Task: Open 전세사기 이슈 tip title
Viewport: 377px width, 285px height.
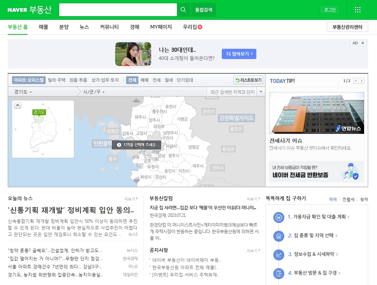Action: [x=286, y=140]
